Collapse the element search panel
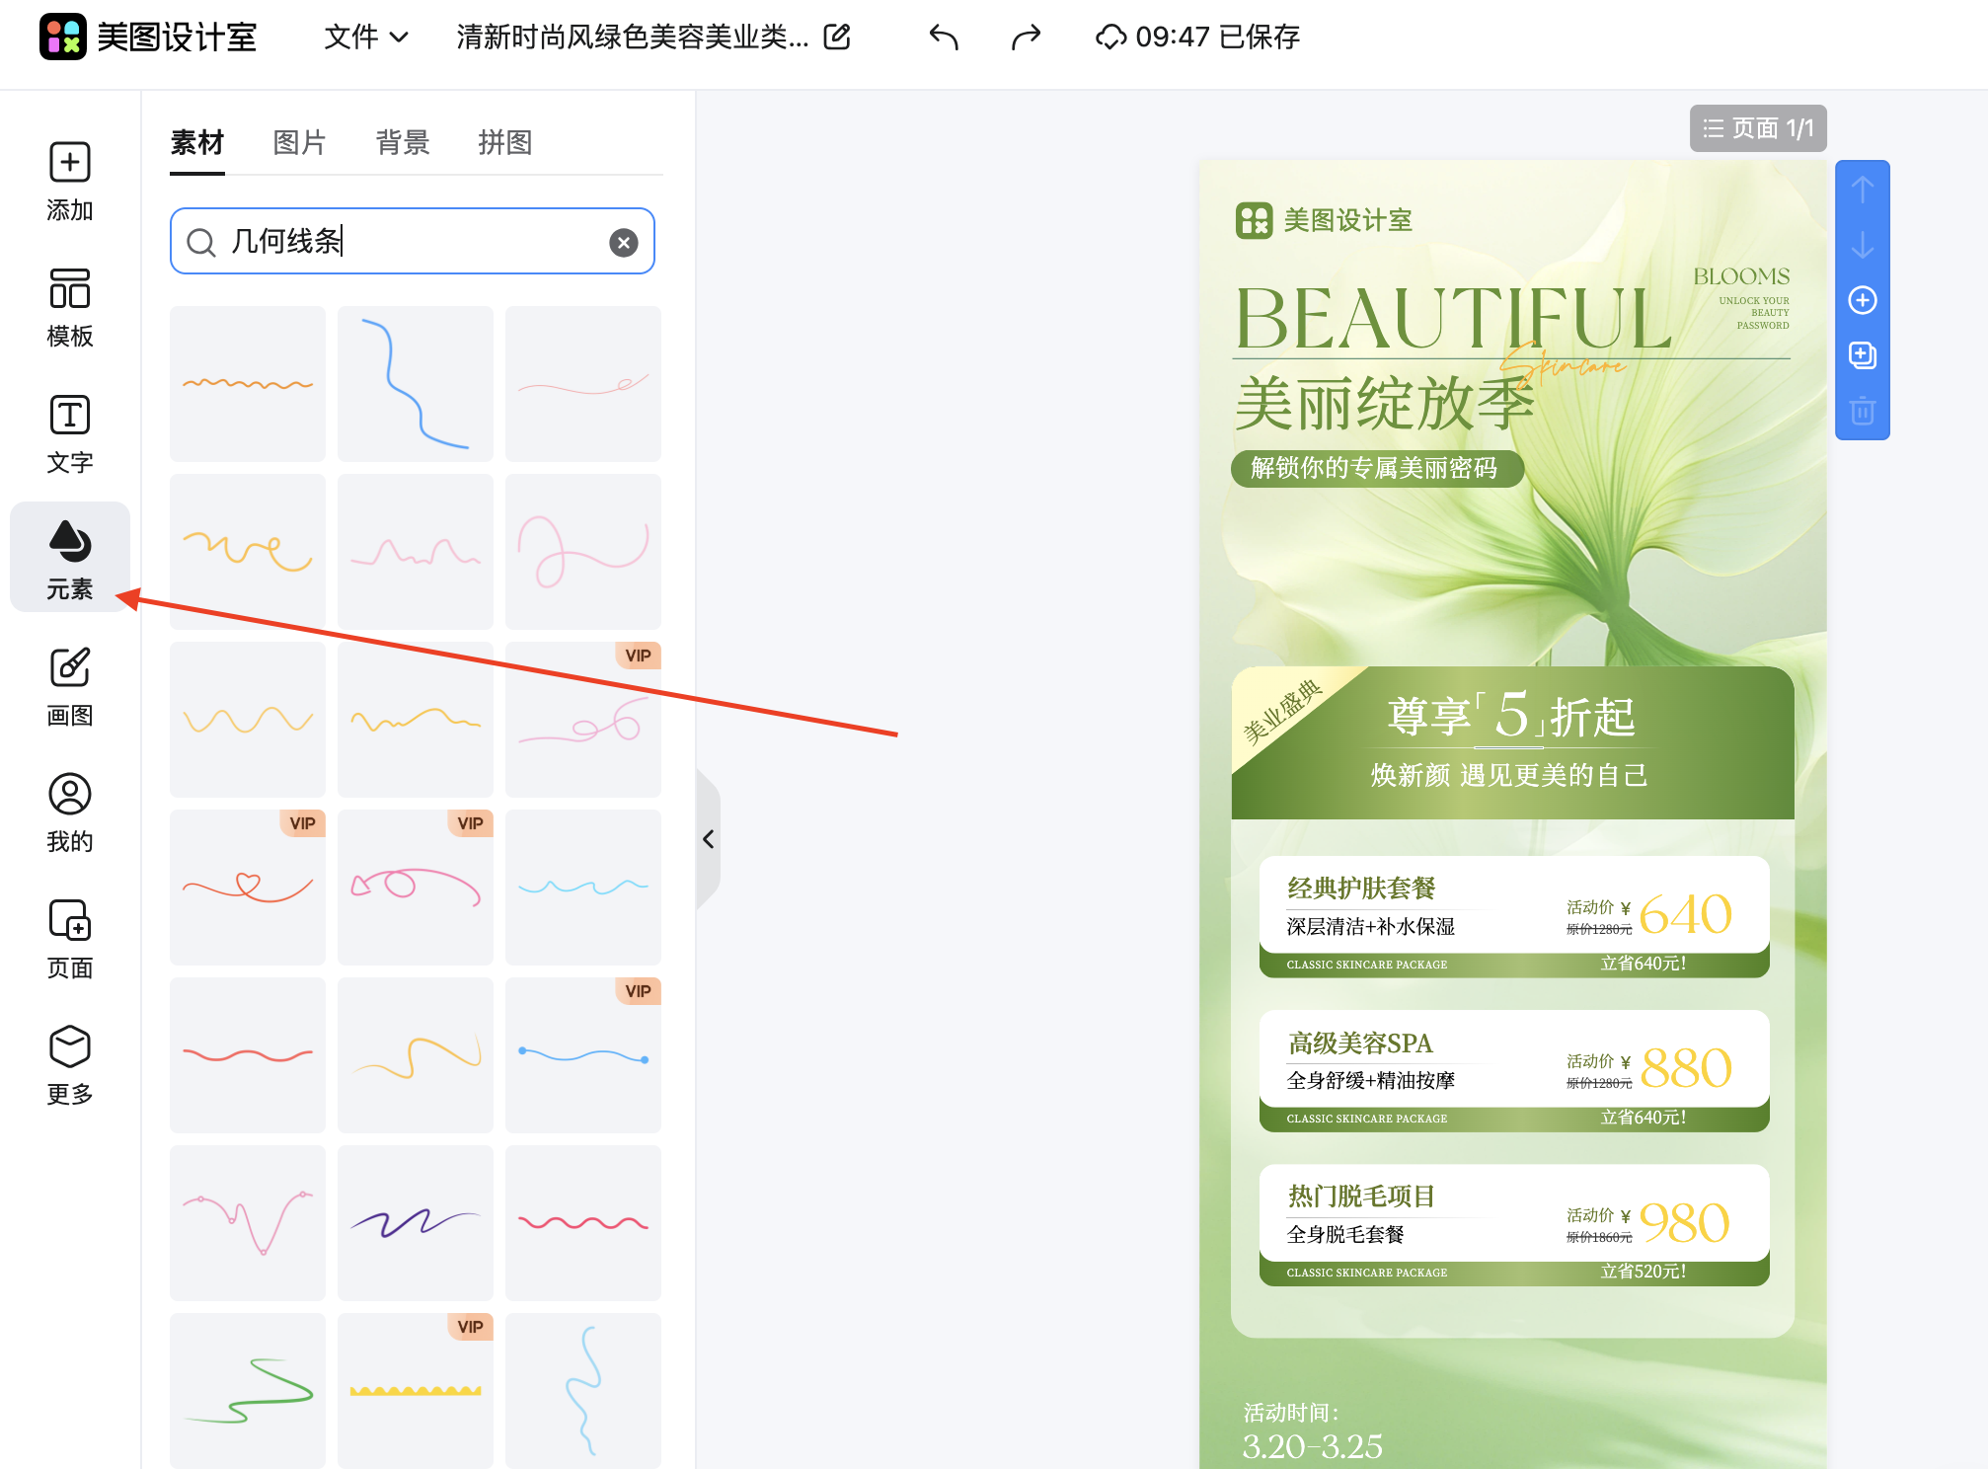The width and height of the screenshot is (1988, 1469). (x=708, y=839)
